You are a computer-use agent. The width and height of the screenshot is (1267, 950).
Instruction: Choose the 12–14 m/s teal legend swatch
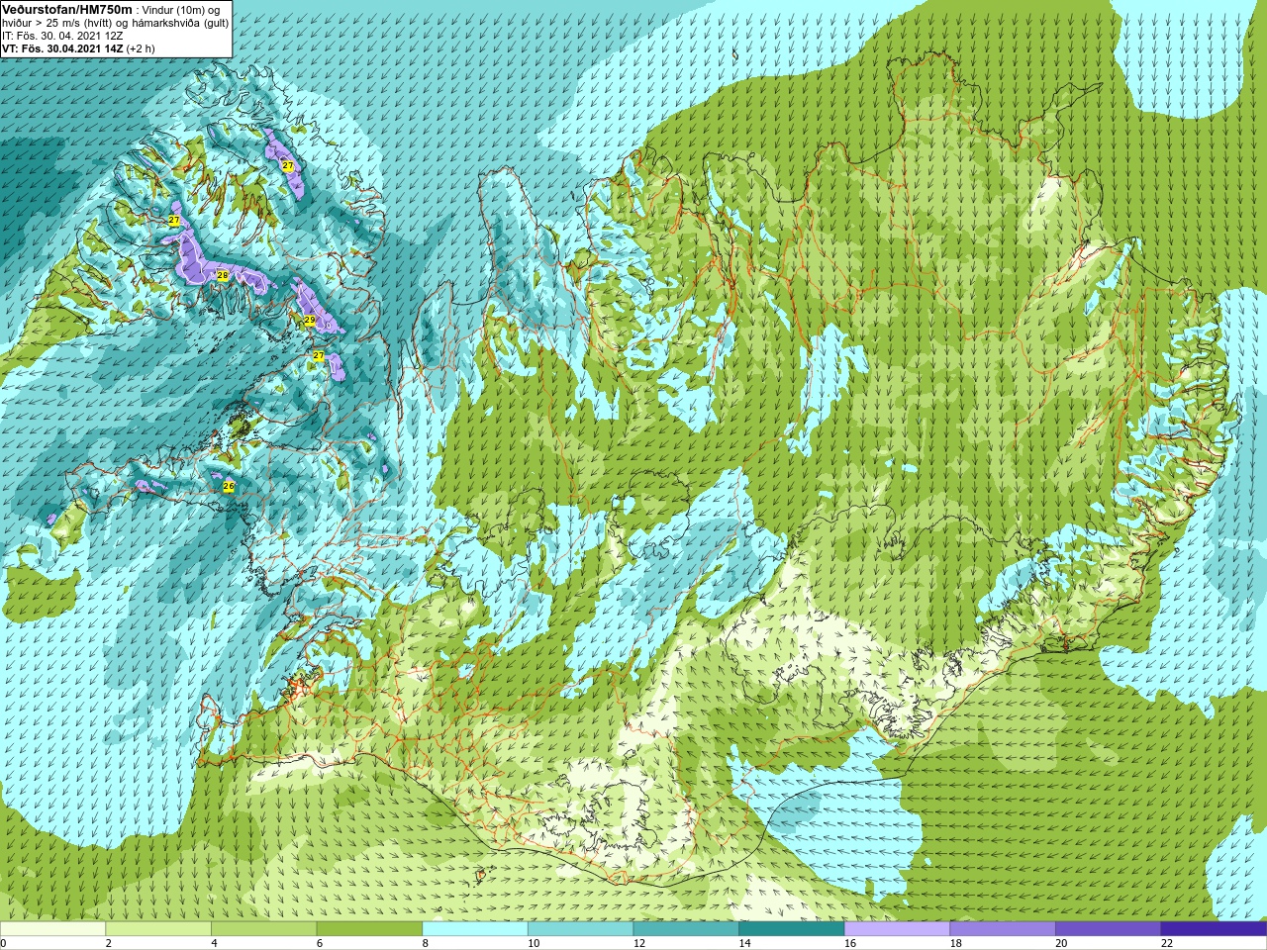[686, 928]
